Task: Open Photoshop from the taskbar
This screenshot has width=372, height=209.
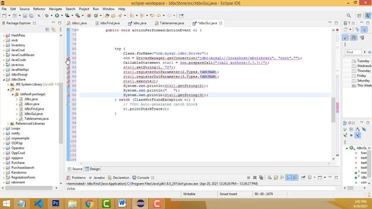Action: pyautogui.click(x=56, y=203)
